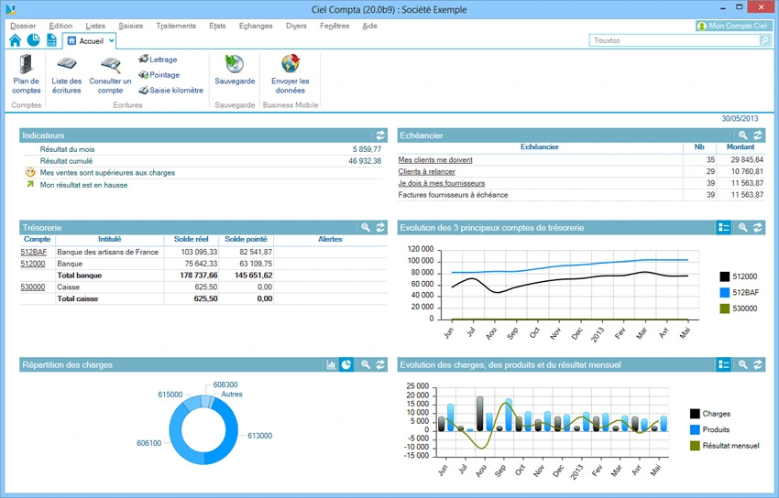This screenshot has width=779, height=498.
Task: Launch the Lettrage function
Action: point(158,59)
